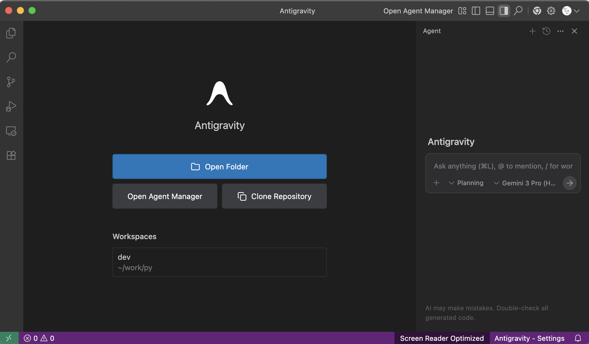Show past agent conversations history
The height and width of the screenshot is (344, 589).
pyautogui.click(x=546, y=31)
